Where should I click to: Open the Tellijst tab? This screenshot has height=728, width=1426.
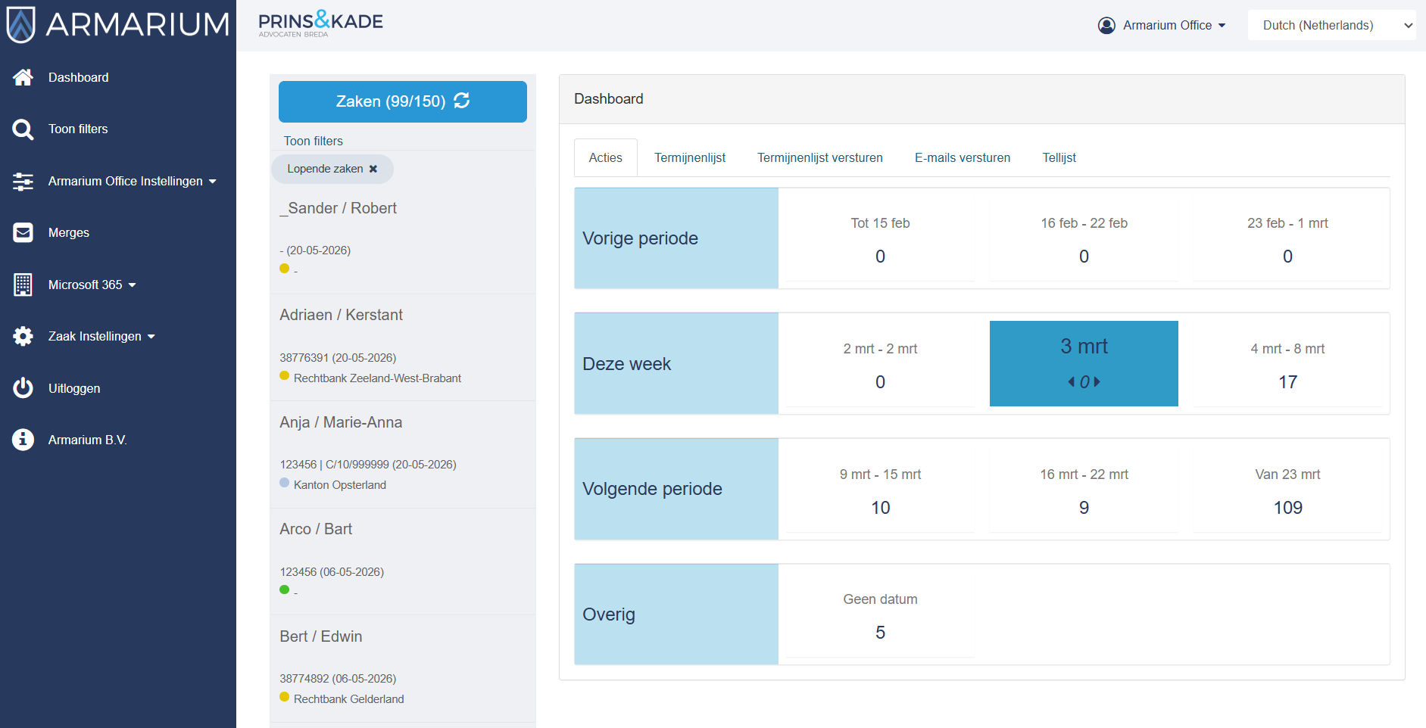(1059, 157)
